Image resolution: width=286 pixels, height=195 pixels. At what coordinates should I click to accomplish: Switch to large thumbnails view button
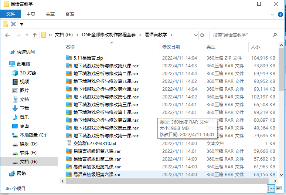[x=279, y=188]
